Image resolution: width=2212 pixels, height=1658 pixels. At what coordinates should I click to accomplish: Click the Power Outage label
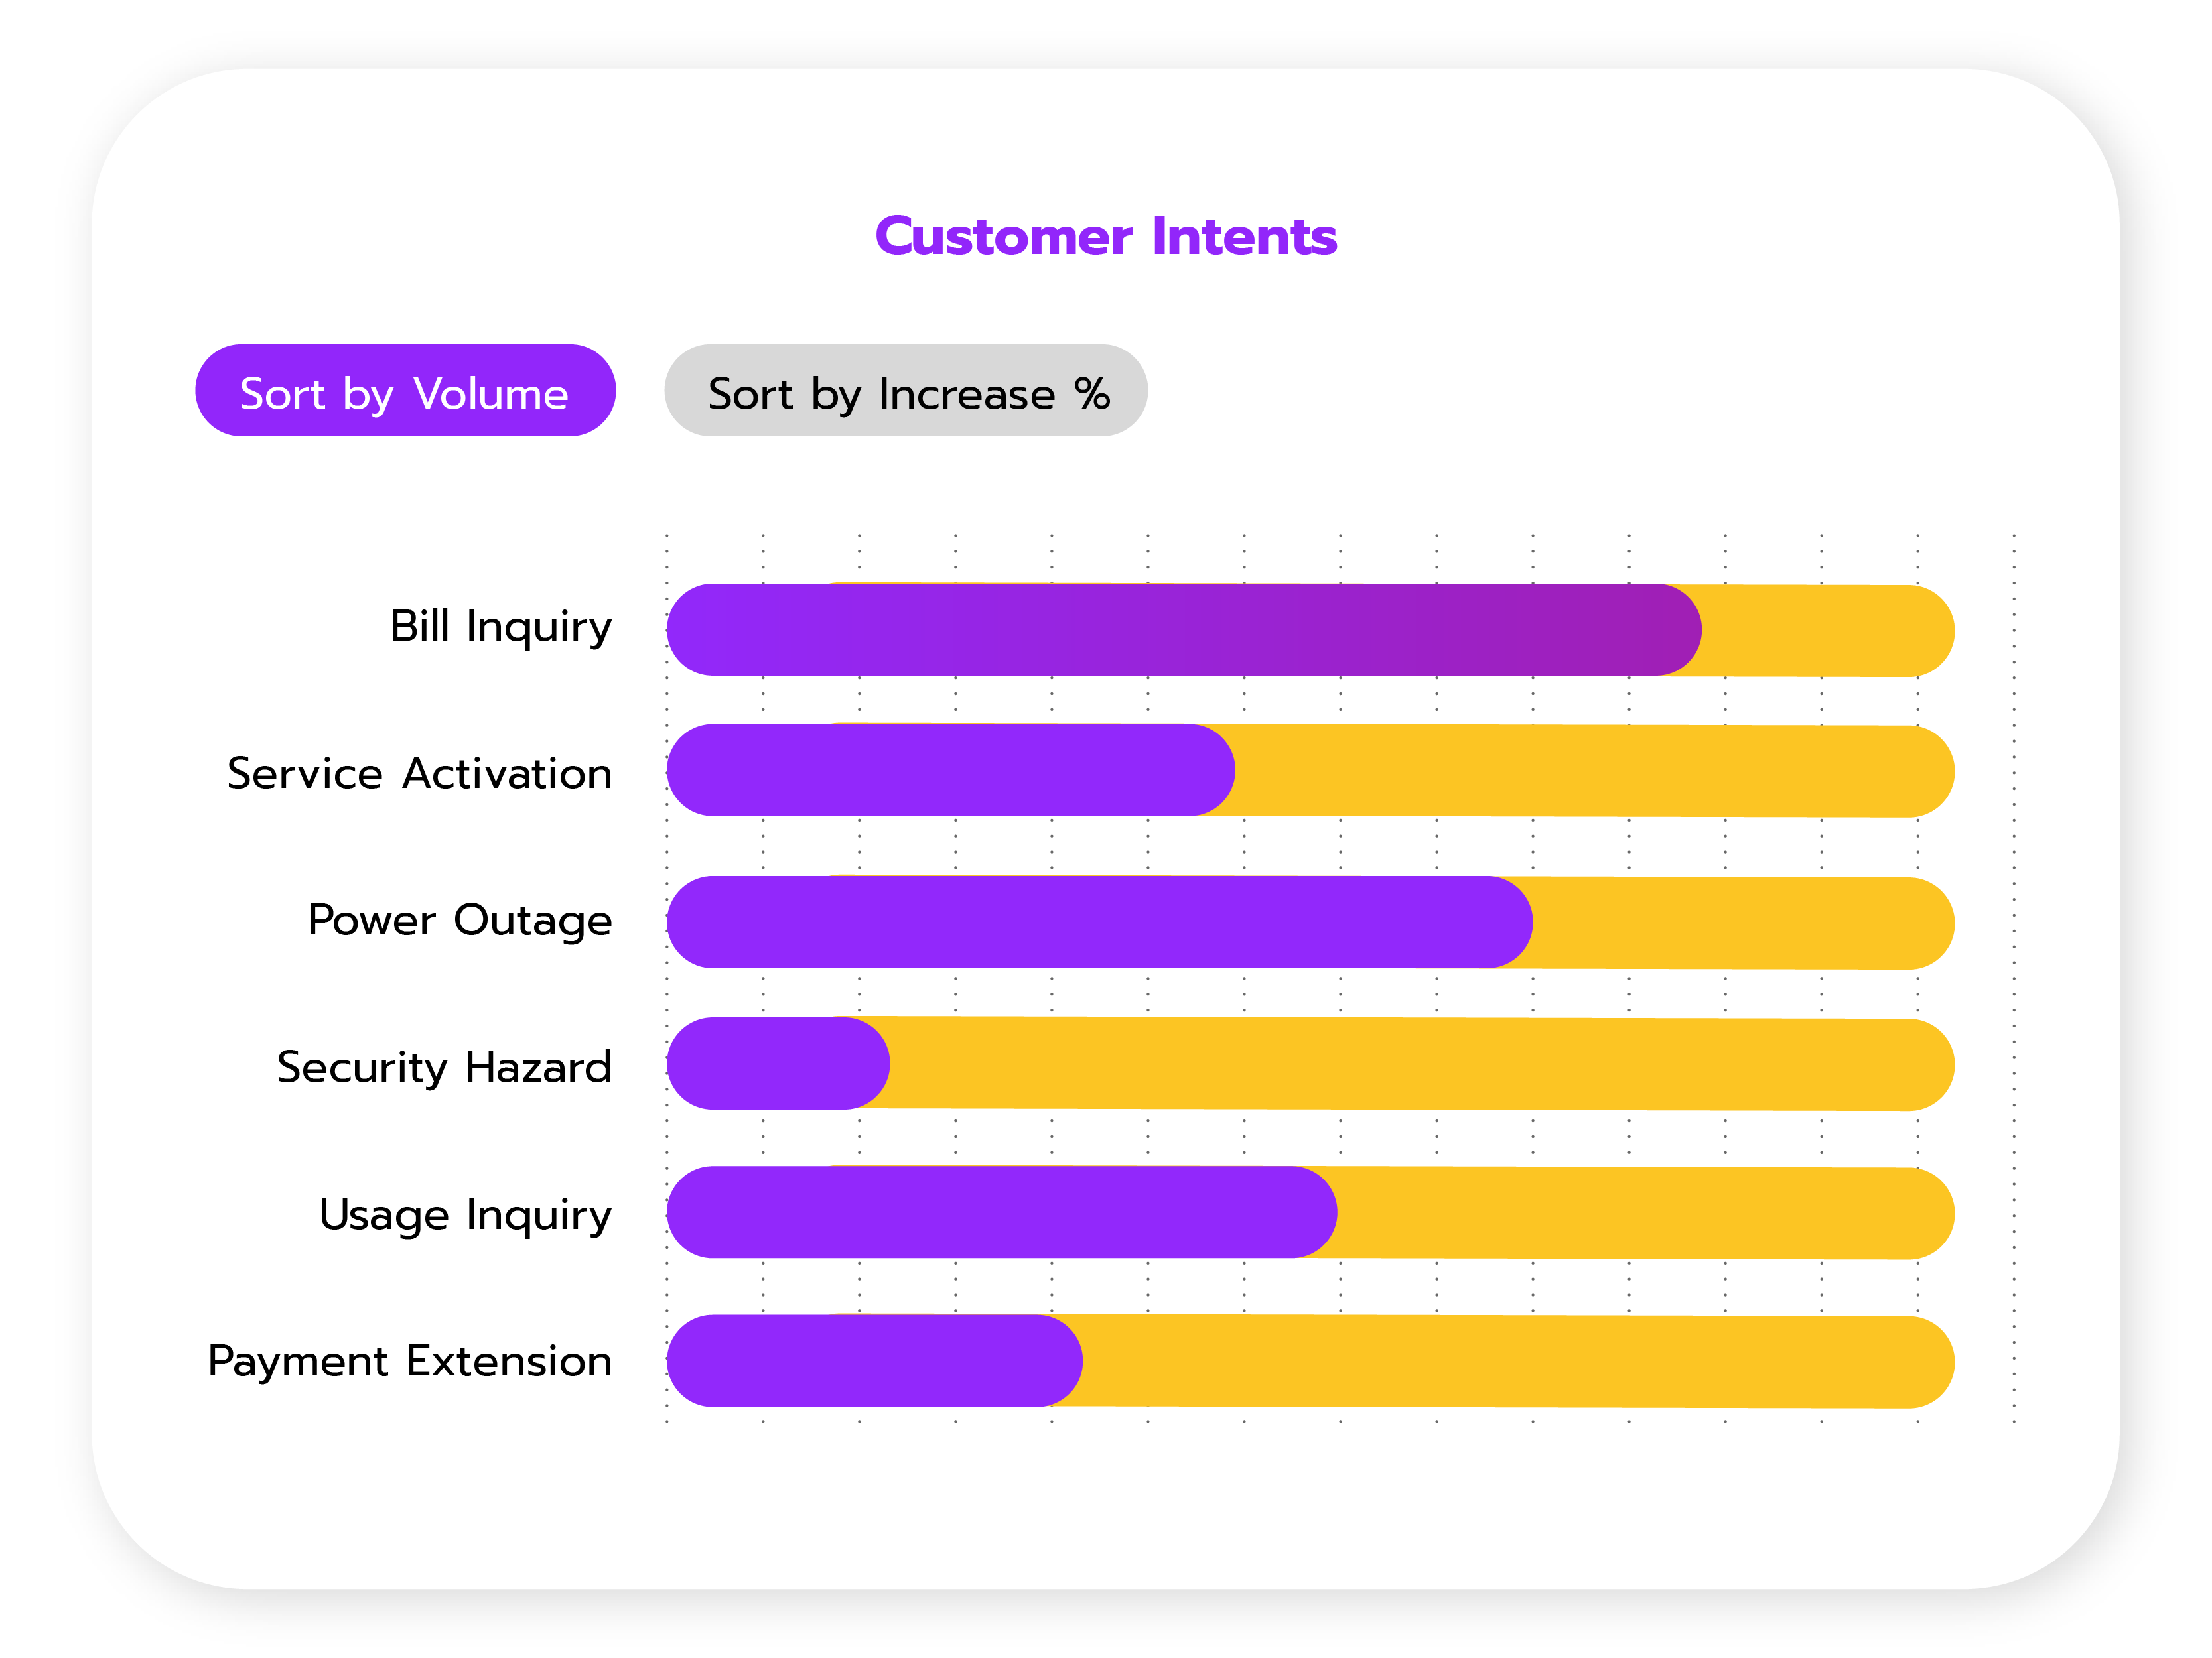pyautogui.click(x=459, y=921)
